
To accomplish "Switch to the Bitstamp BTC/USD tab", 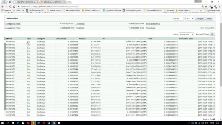I will [x=52, y=2].
